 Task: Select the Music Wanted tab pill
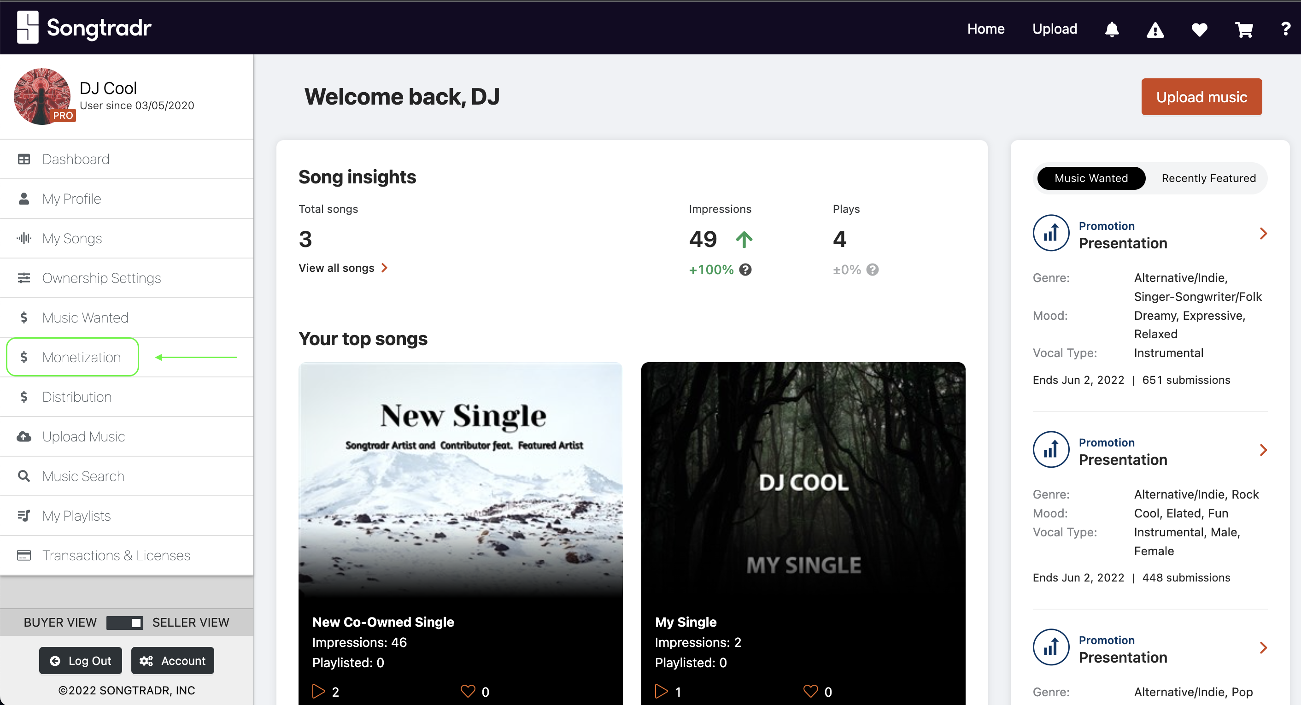click(1091, 178)
